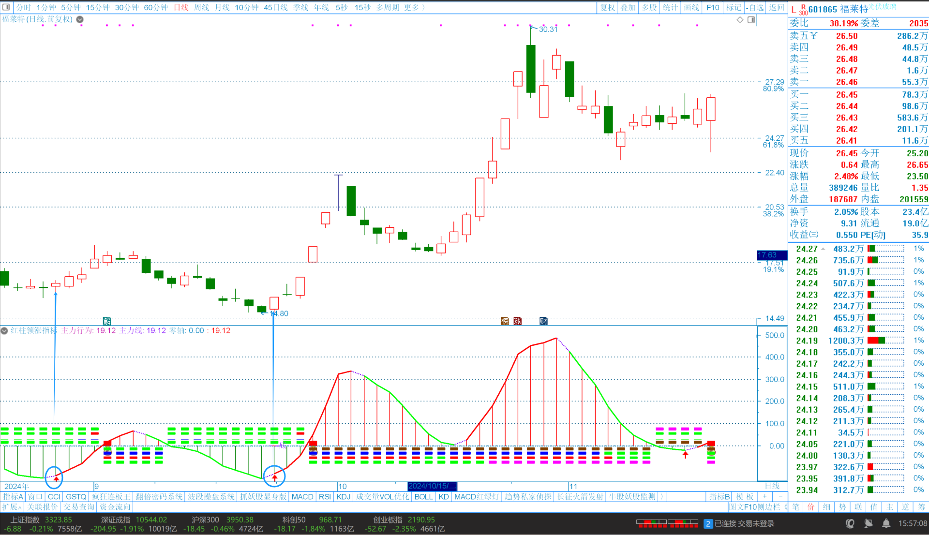Toggle 自选 watchlist membership button
Screen dimensions: 929x535
point(755,7)
